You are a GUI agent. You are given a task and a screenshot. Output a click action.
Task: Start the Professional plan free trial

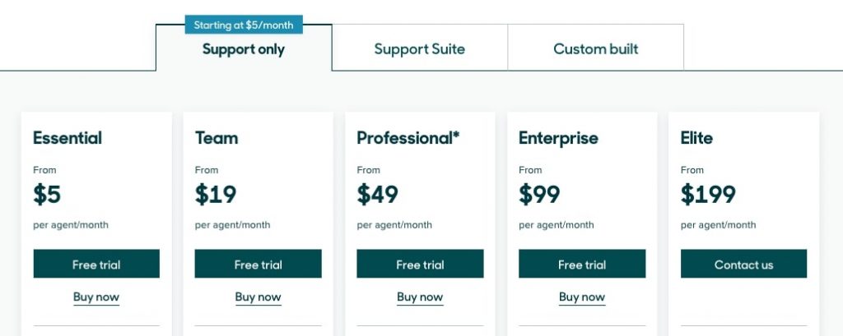click(420, 265)
